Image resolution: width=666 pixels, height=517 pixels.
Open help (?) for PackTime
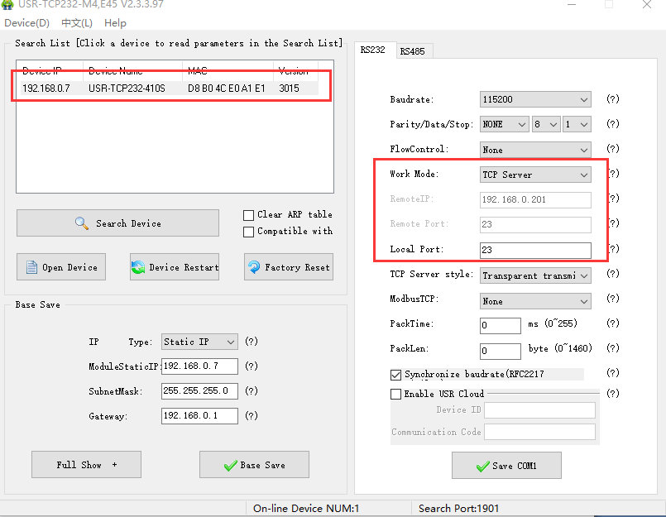click(x=613, y=323)
